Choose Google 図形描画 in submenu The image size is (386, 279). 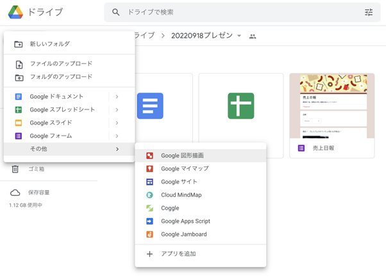coord(201,155)
